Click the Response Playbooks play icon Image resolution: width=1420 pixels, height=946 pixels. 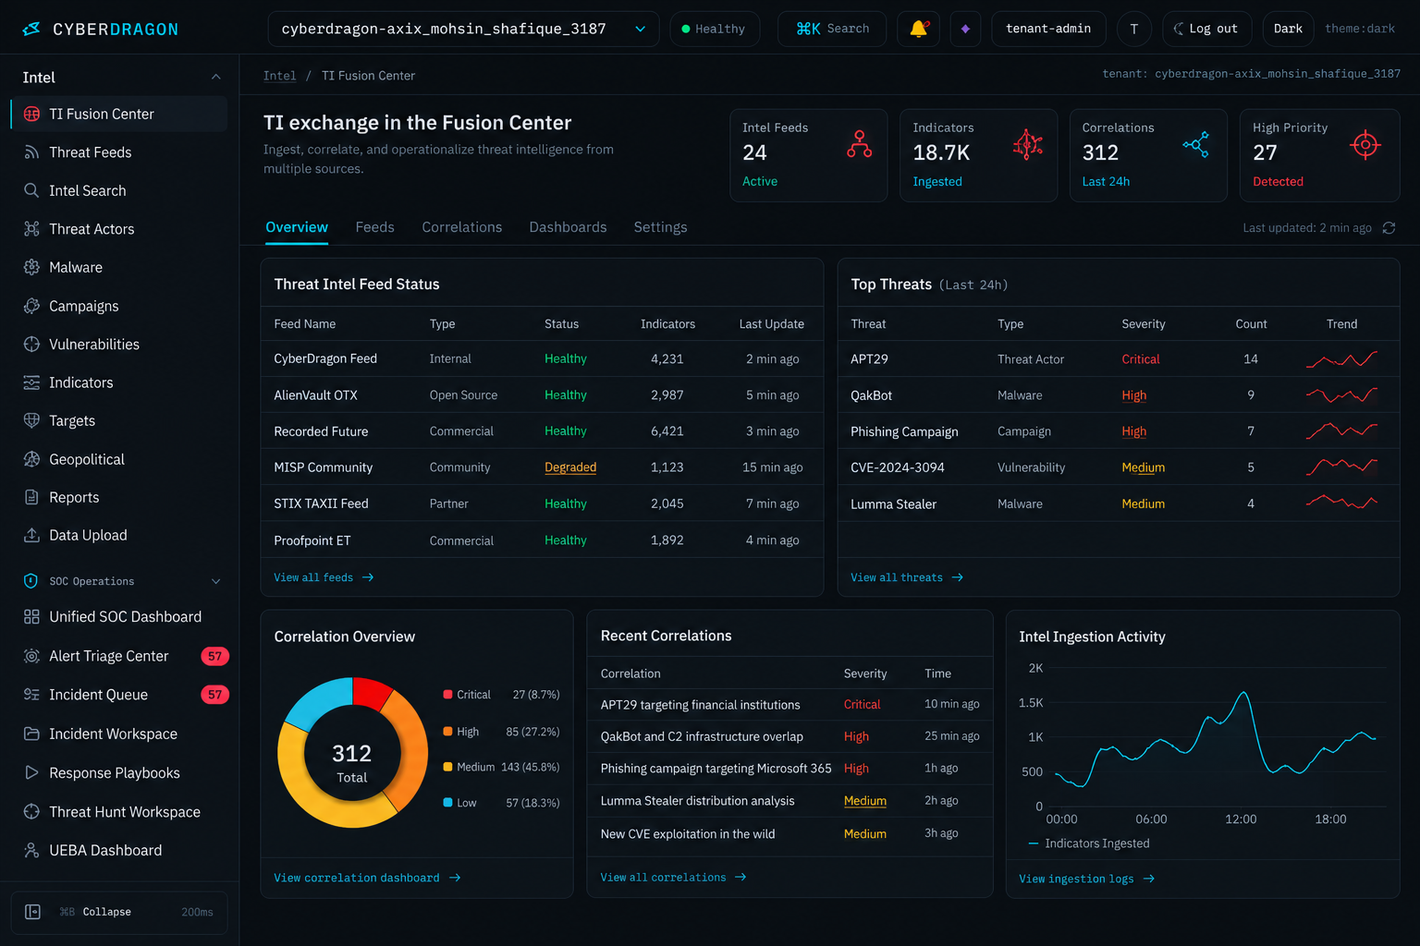[31, 772]
